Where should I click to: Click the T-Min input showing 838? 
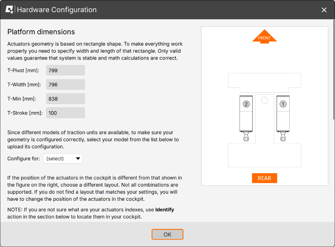point(65,99)
